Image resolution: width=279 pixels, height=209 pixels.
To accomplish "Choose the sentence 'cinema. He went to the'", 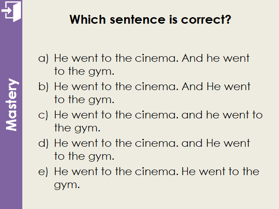I will [156, 172].
